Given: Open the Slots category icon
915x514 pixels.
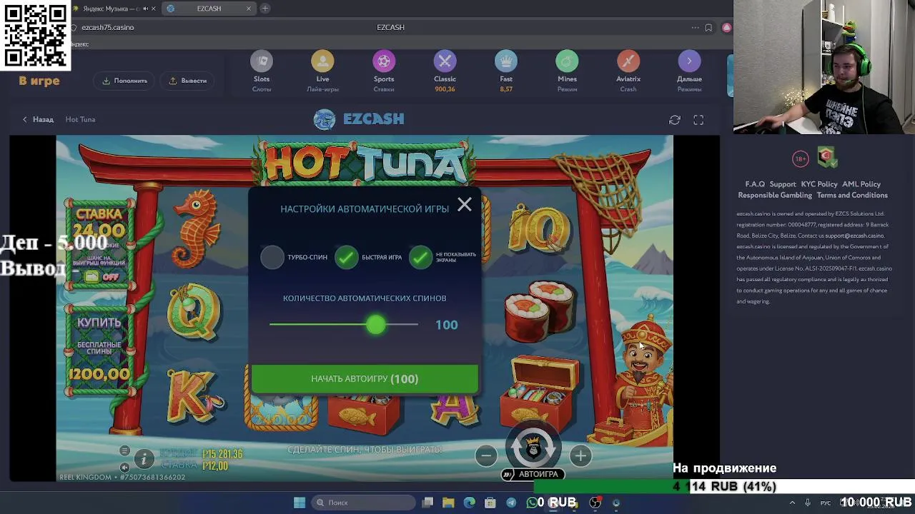Looking at the screenshot, I should click(262, 61).
